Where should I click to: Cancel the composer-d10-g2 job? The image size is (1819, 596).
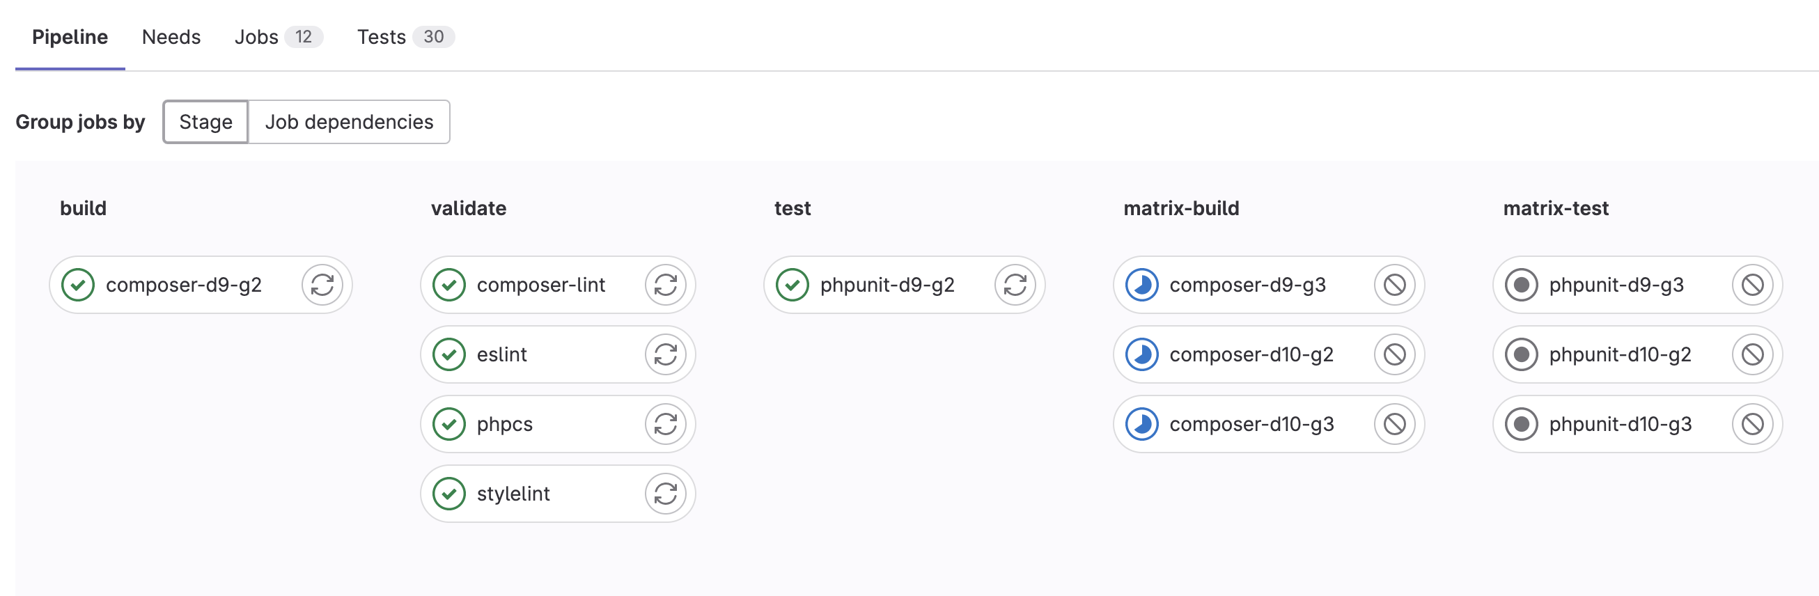[1395, 354]
